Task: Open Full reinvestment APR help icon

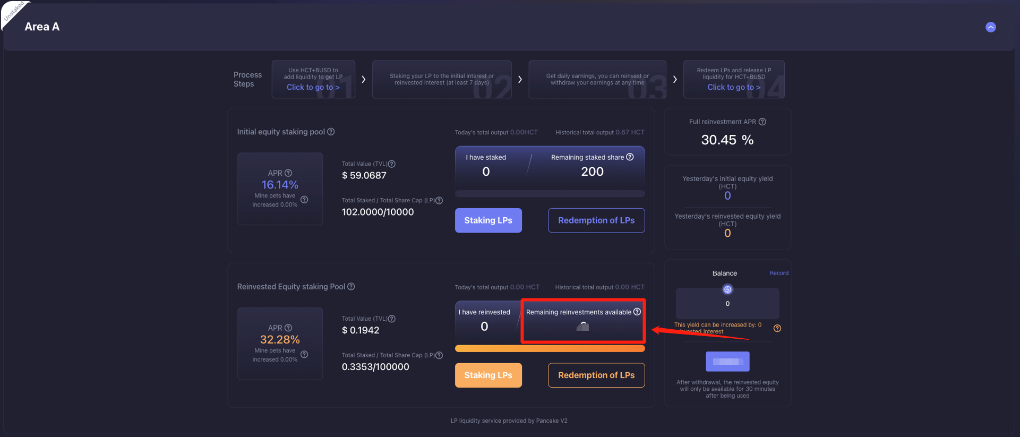Action: pos(762,122)
